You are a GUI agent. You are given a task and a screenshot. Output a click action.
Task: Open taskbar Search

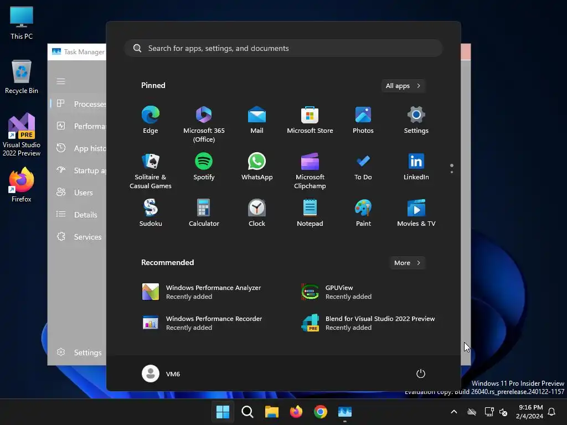(x=248, y=412)
